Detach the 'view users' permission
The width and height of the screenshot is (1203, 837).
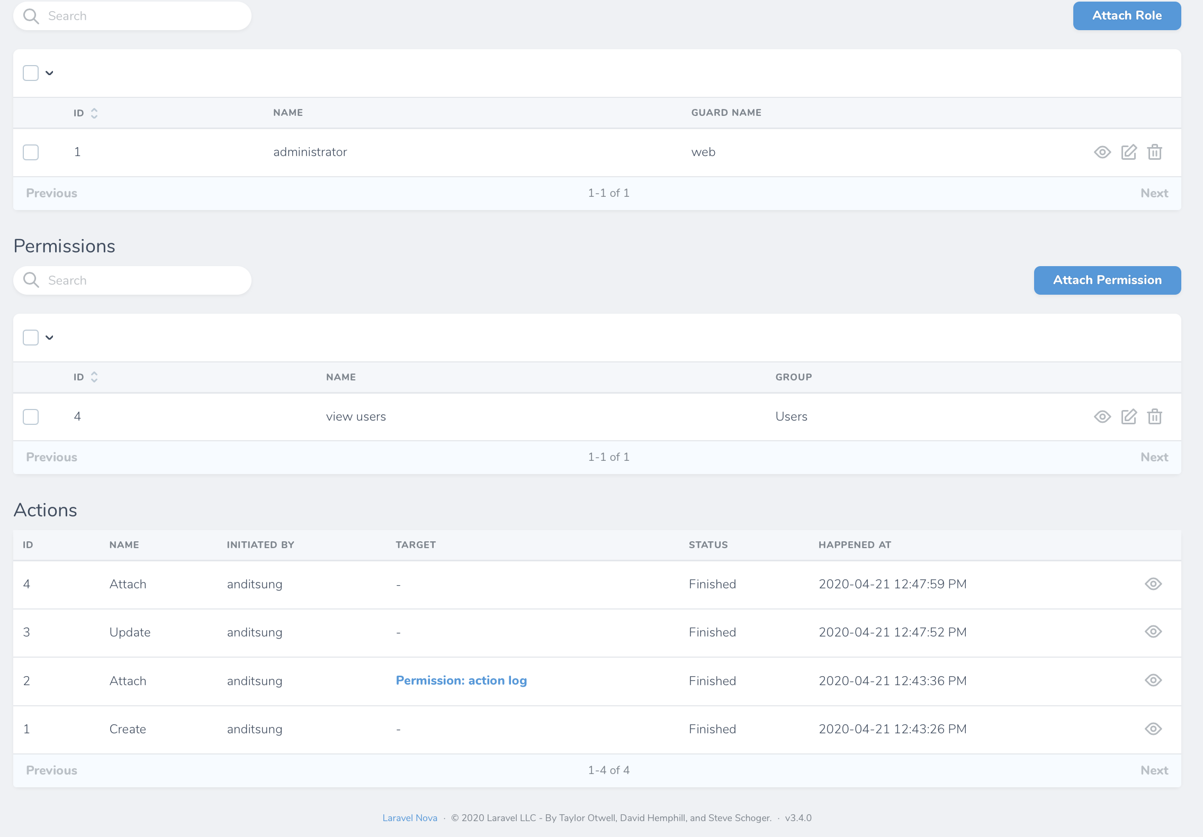tap(1154, 417)
